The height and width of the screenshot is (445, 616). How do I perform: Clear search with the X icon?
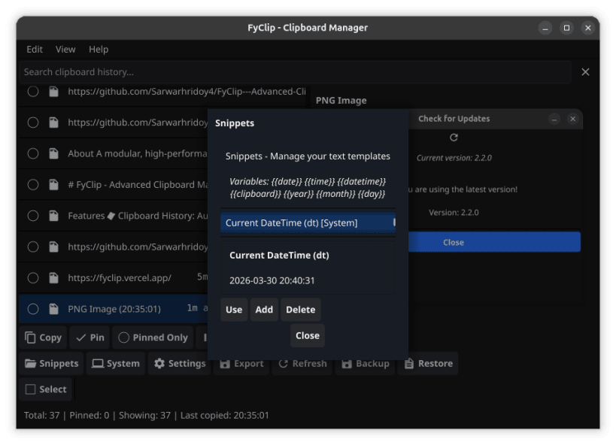pyautogui.click(x=585, y=72)
